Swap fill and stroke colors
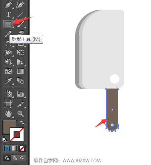This screenshot has width=151, height=165. 22,123
